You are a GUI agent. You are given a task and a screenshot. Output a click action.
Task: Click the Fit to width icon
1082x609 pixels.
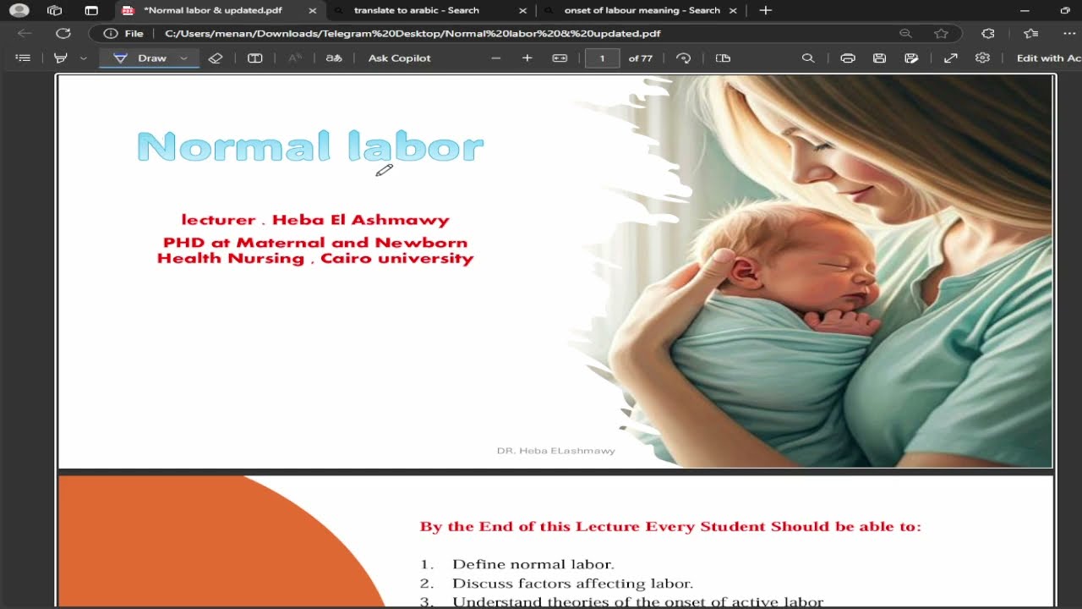pos(560,58)
